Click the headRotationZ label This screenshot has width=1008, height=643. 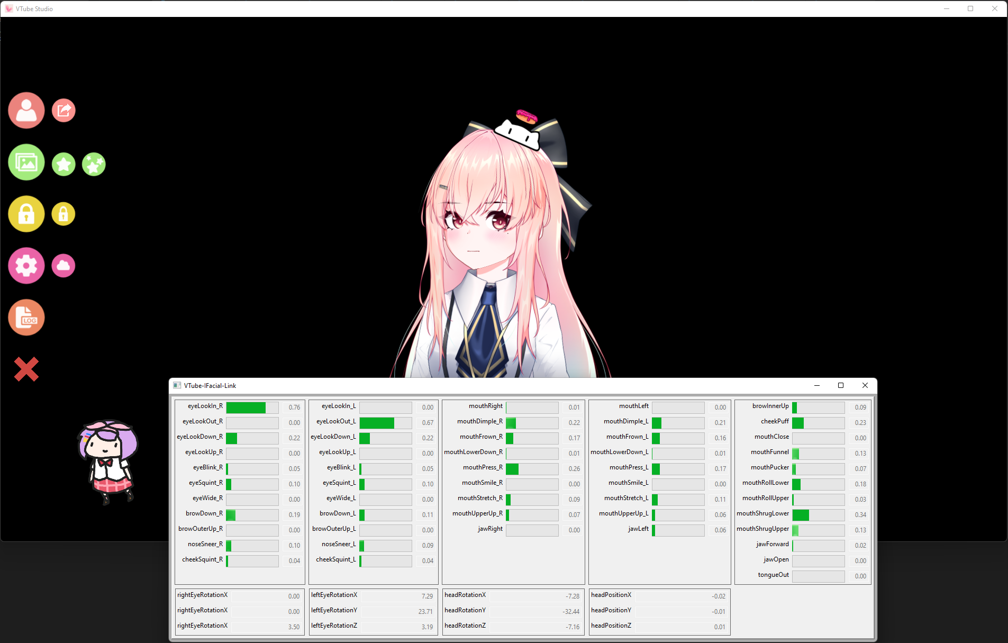465,626
